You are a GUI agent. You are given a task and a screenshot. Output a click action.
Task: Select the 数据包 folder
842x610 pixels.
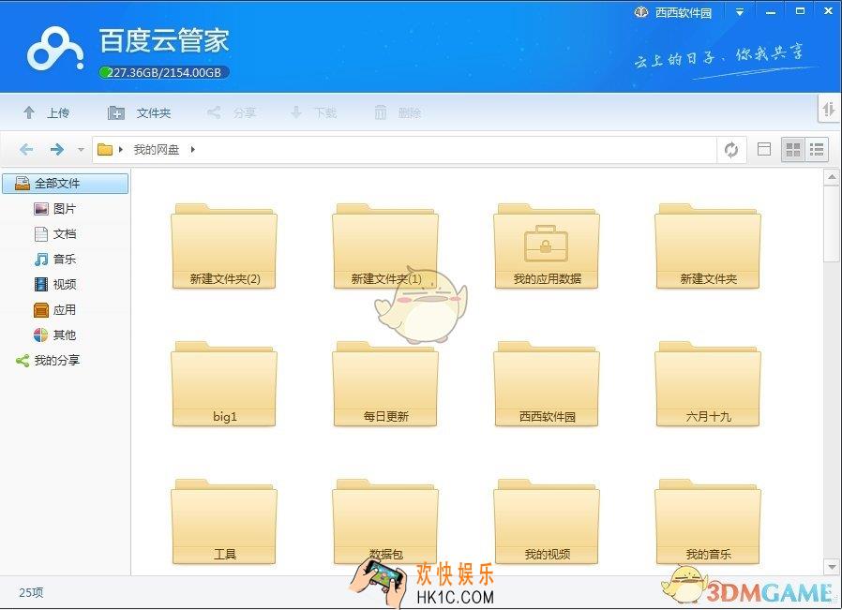[x=385, y=522]
